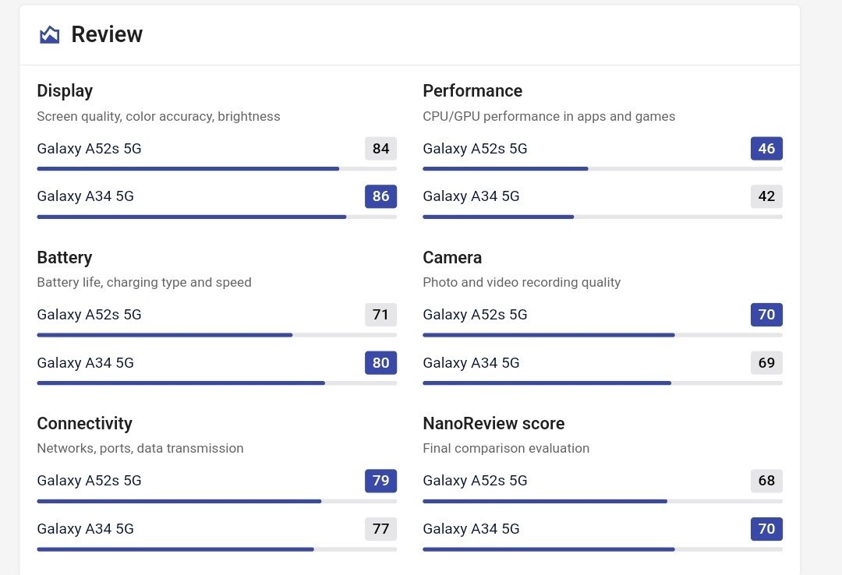Click the Display category heading
The height and width of the screenshot is (575, 842).
click(x=65, y=91)
